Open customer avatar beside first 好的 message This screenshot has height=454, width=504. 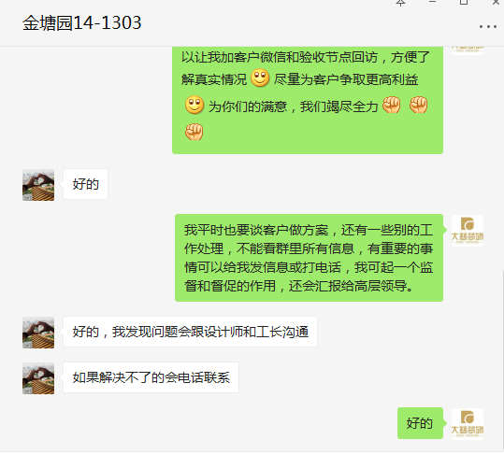(38, 185)
